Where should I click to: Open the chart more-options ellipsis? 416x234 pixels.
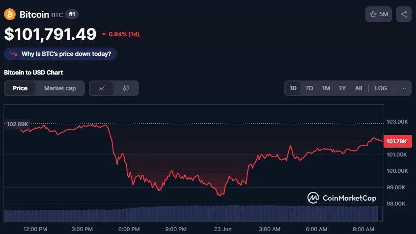pyautogui.click(x=403, y=88)
